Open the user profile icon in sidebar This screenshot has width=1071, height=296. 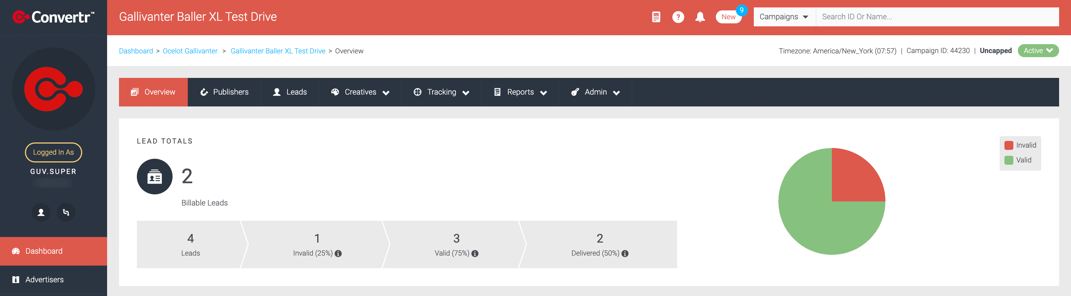[41, 212]
